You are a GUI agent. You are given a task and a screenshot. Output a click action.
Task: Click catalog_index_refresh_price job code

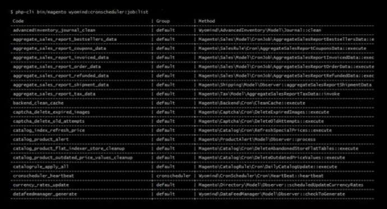click(49, 130)
